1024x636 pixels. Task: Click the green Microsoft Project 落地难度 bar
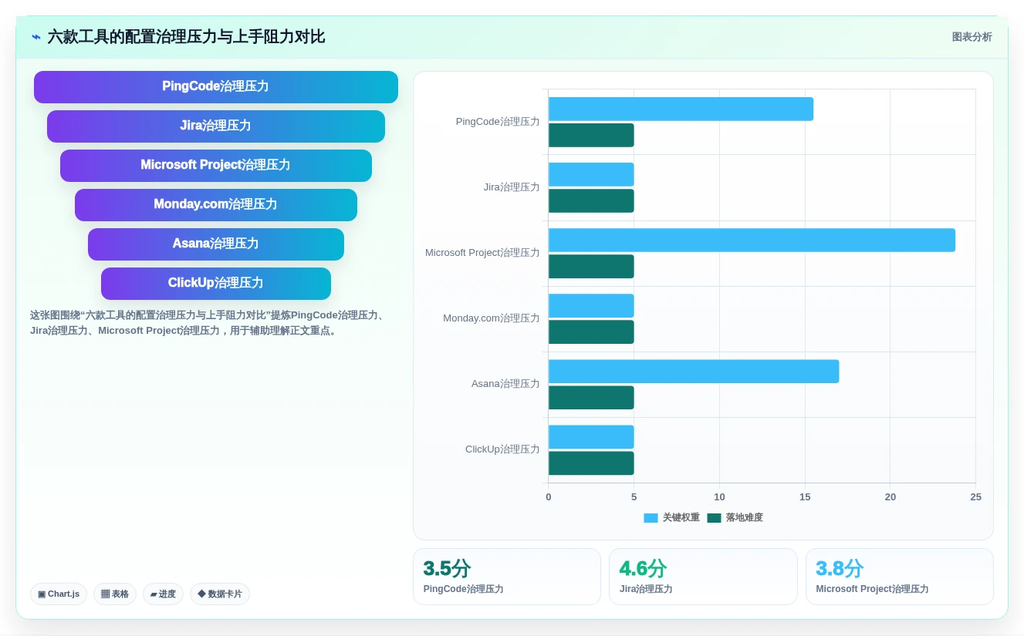591,267
